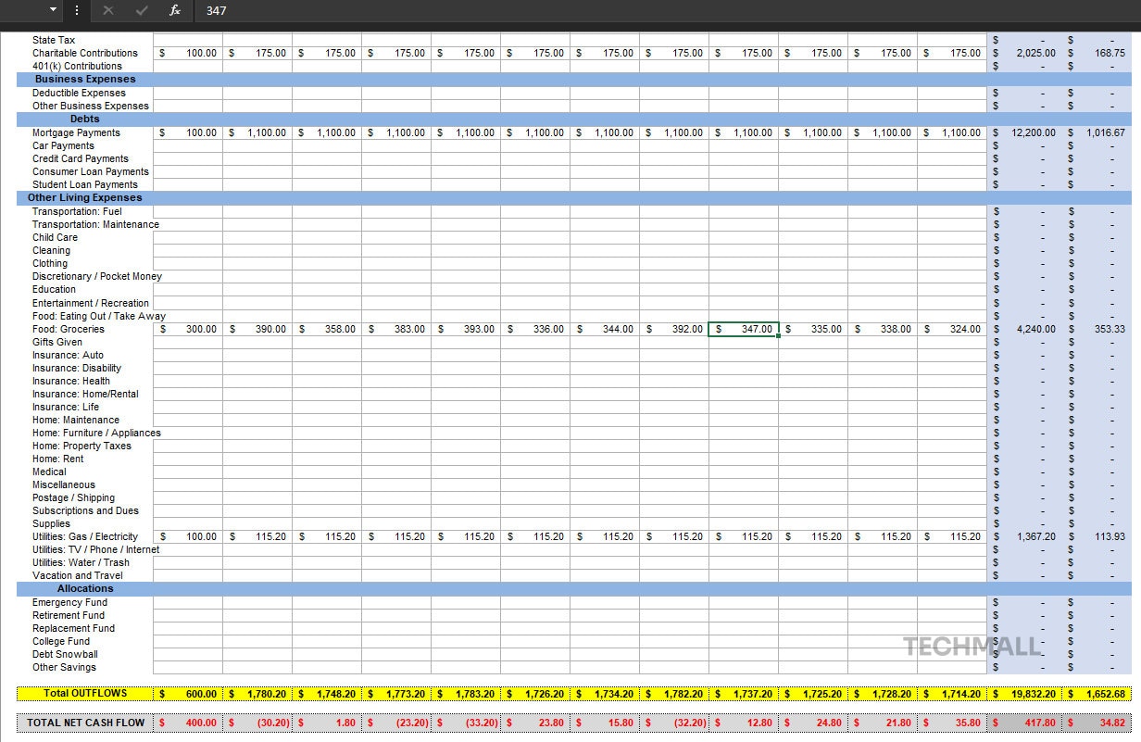This screenshot has height=742, width=1141.
Task: Select the 'State Tax' row label
Action: [x=54, y=40]
